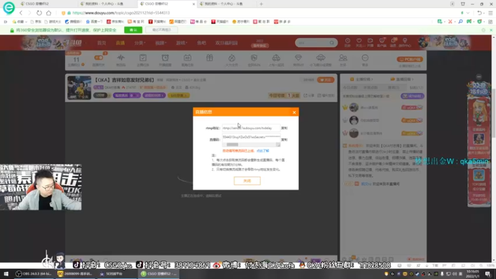Switch to the fourth tab 个人中心
This screenshot has width=496, height=279.
click(227, 4)
